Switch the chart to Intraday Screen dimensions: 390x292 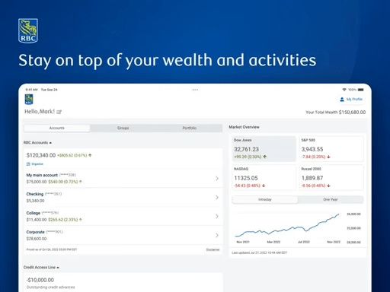(265, 200)
